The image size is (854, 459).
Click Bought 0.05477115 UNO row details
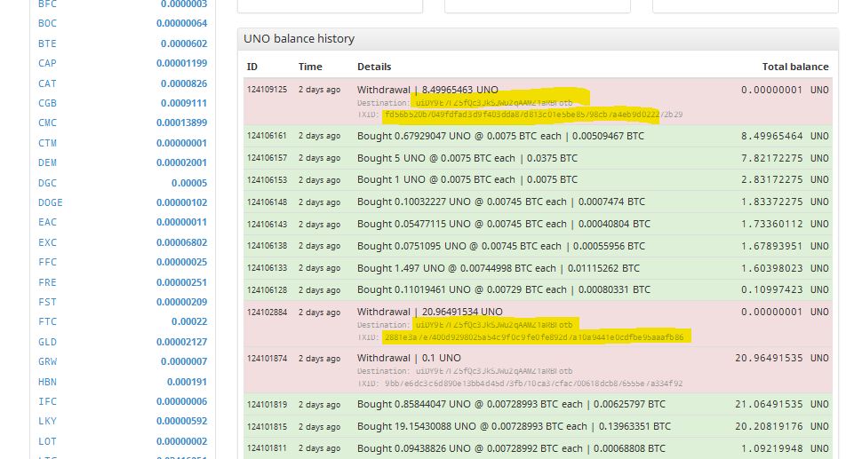pos(504,224)
